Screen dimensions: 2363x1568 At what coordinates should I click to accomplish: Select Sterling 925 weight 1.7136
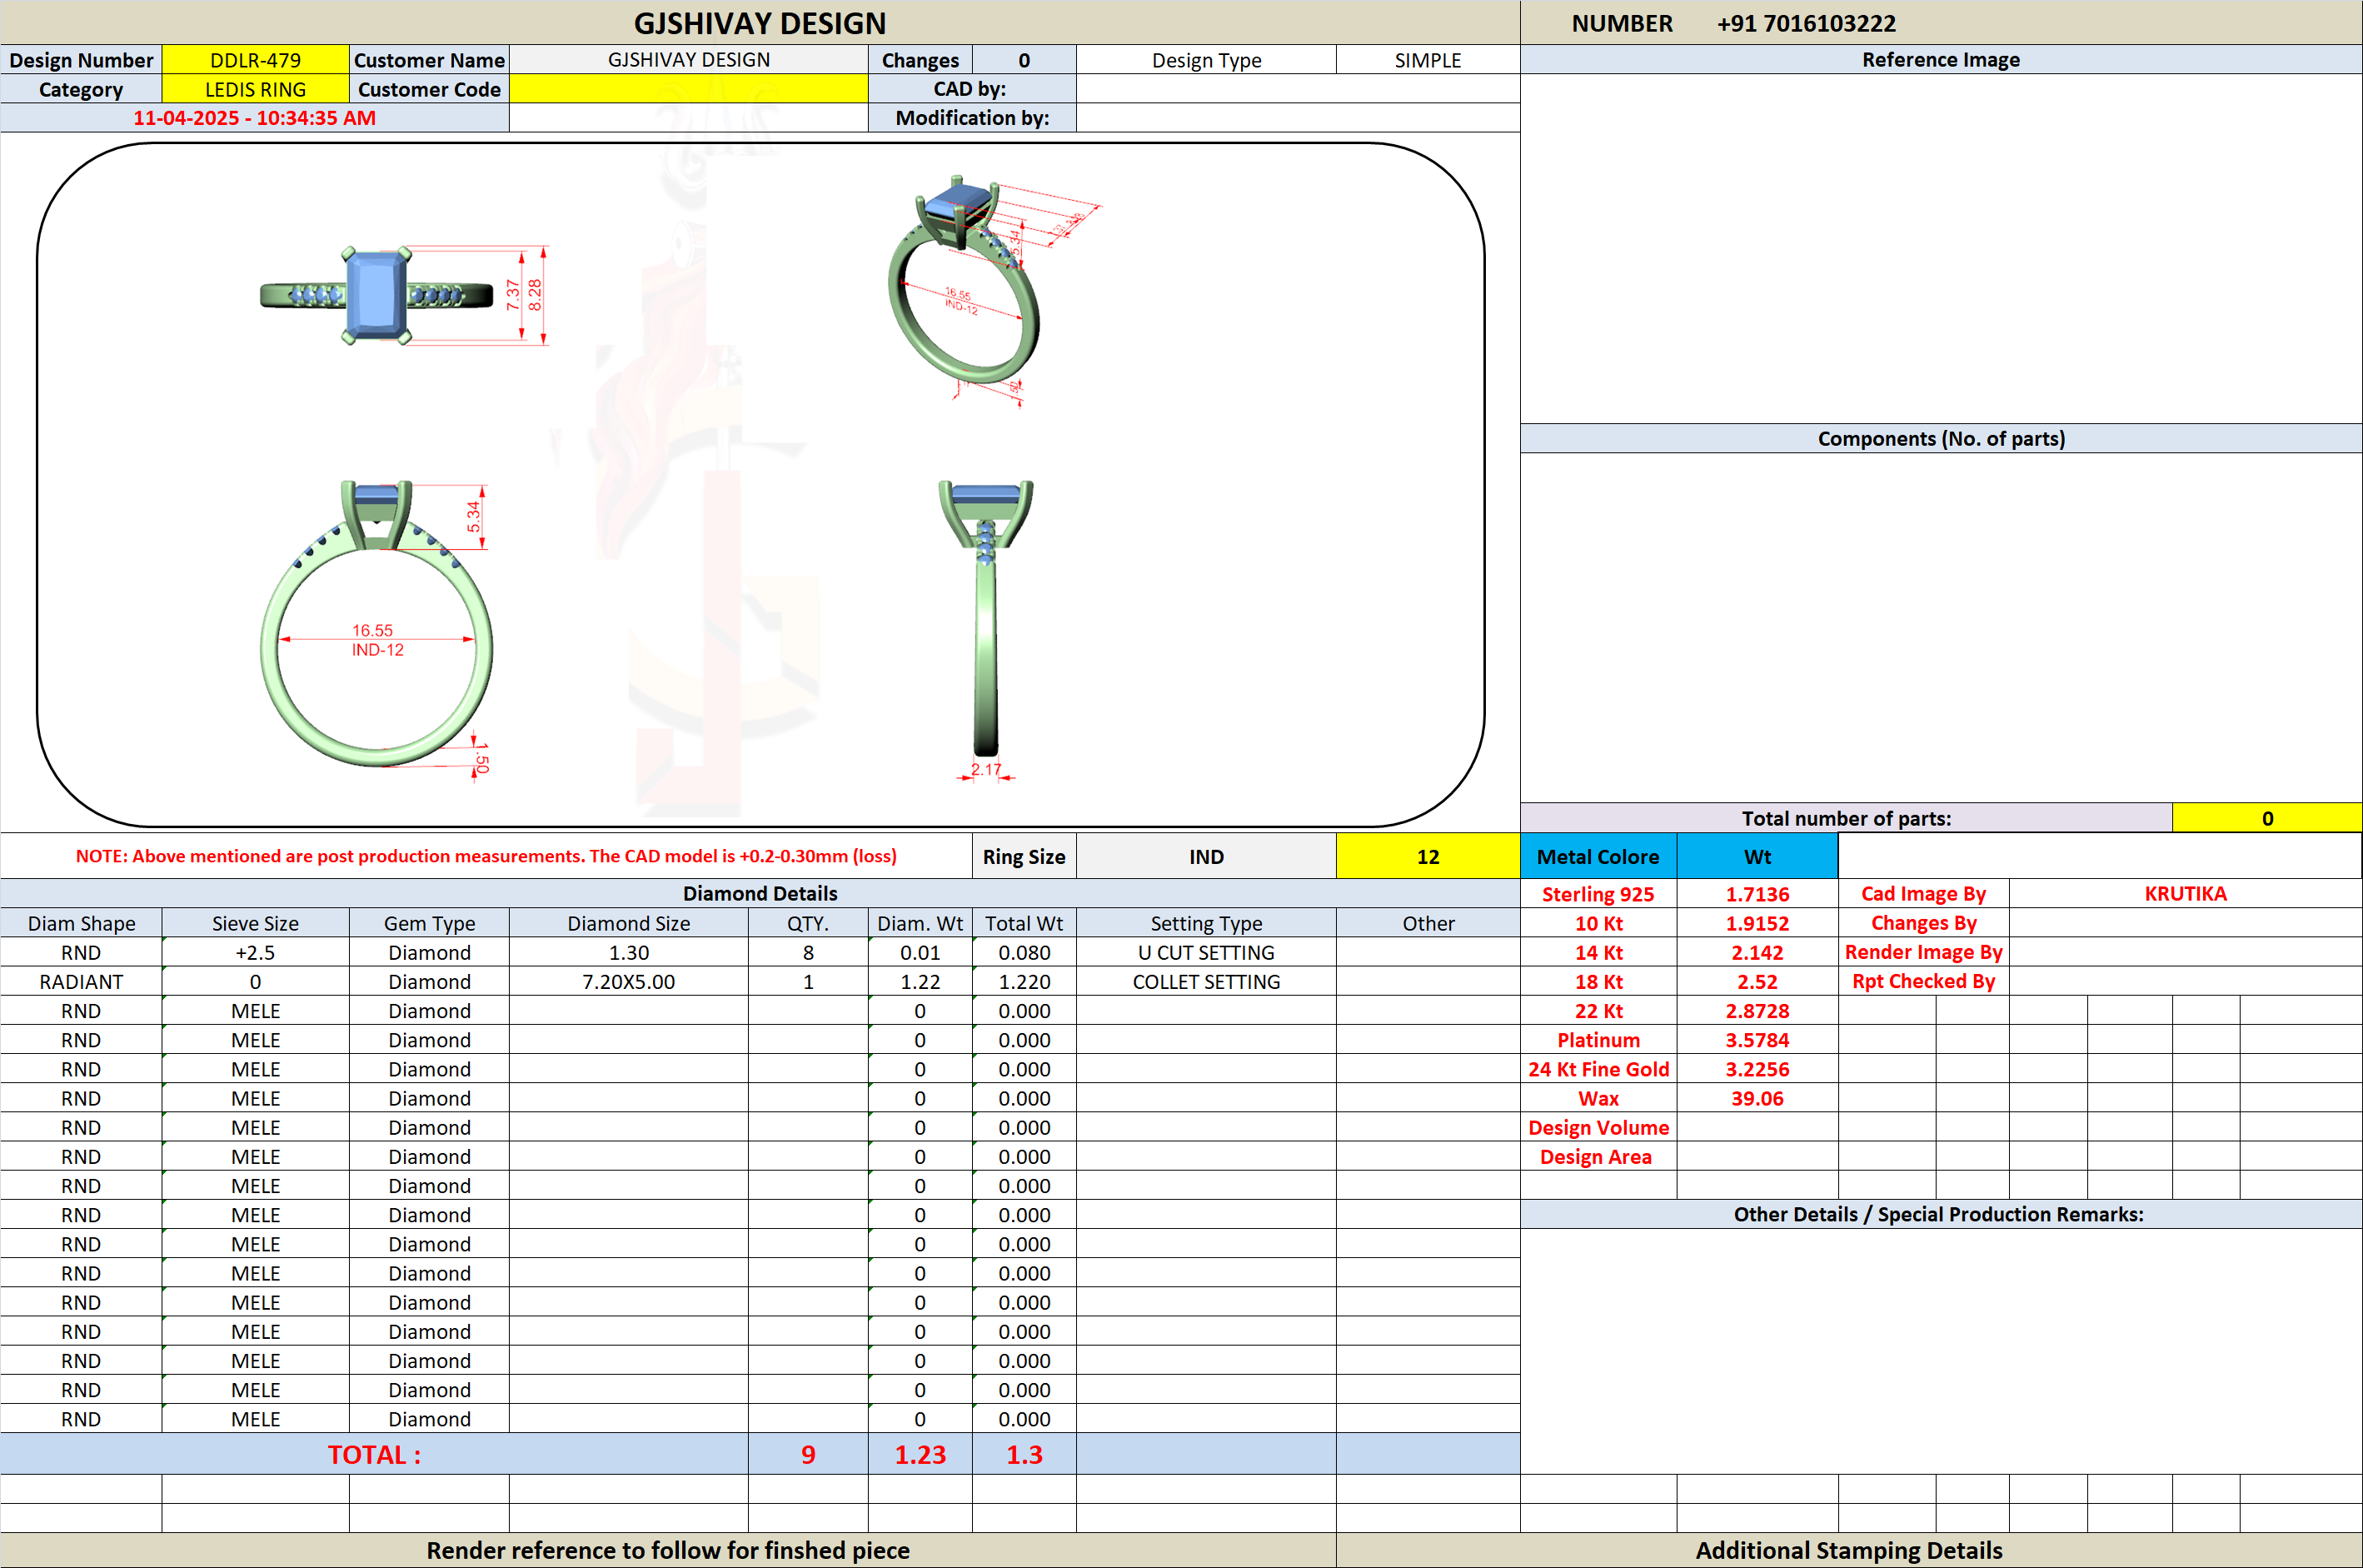[x=1757, y=894]
